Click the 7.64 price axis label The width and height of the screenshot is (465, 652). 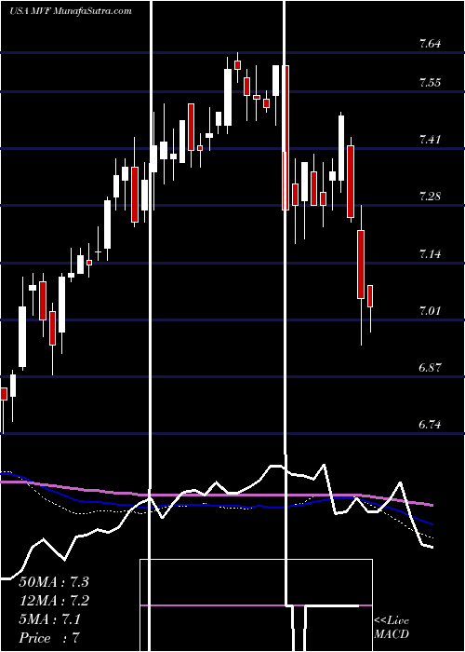tap(430, 44)
